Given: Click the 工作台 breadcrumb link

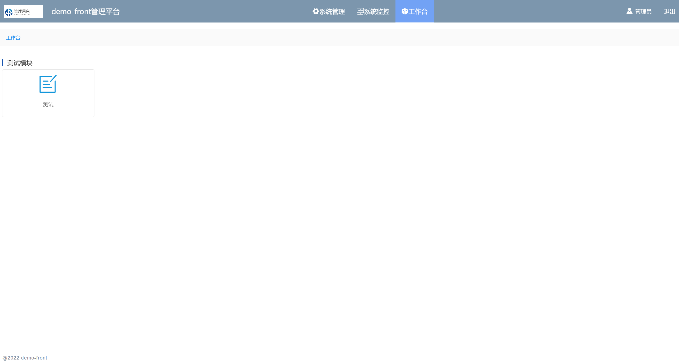Looking at the screenshot, I should pyautogui.click(x=13, y=38).
